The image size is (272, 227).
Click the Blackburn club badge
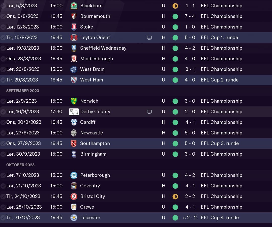74,6
